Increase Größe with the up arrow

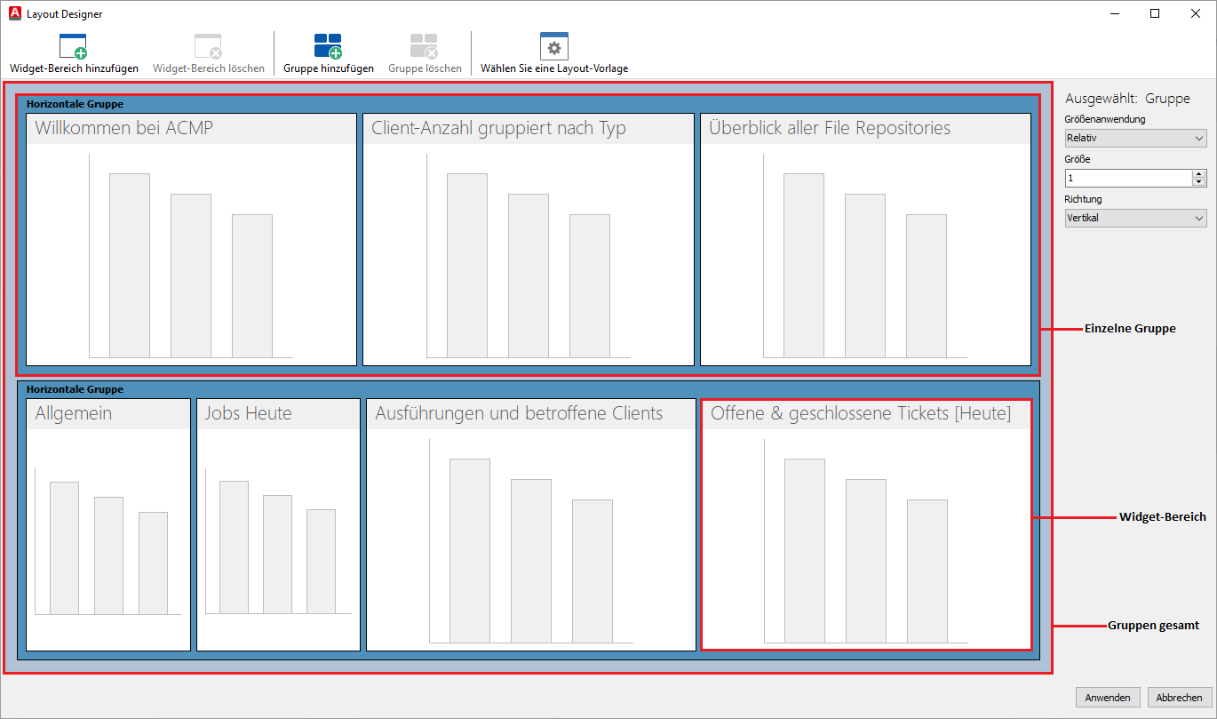[1198, 174]
